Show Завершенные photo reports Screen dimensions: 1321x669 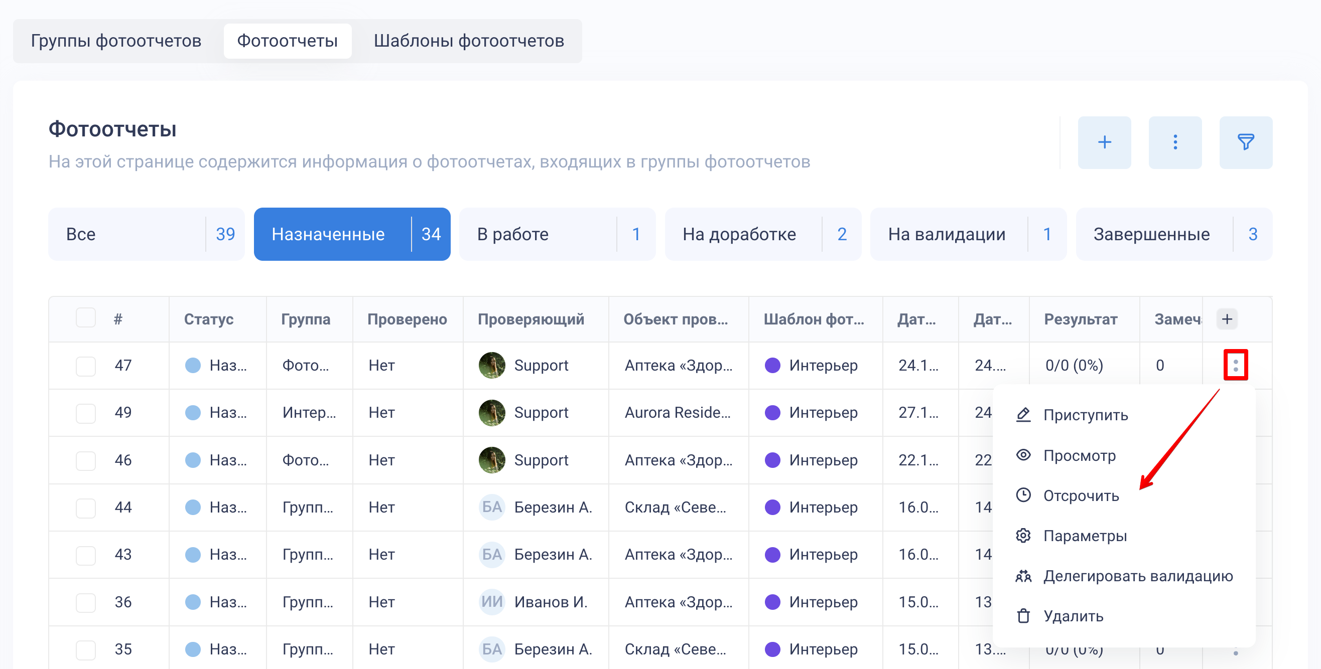pos(1173,234)
